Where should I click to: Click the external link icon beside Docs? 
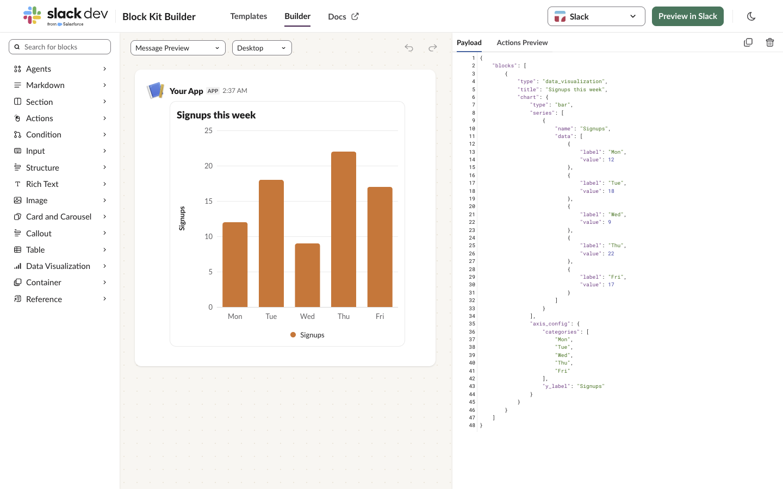coord(355,16)
